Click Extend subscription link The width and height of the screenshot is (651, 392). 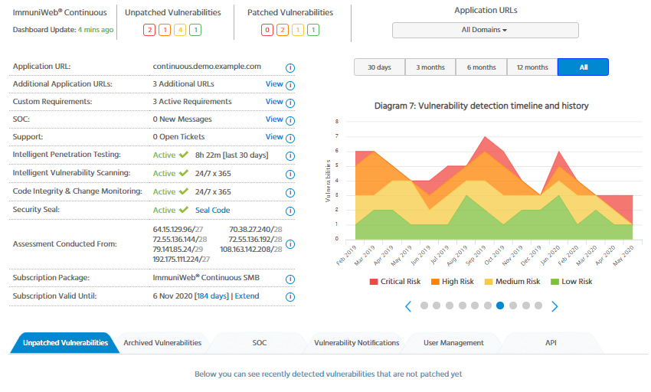pos(247,296)
